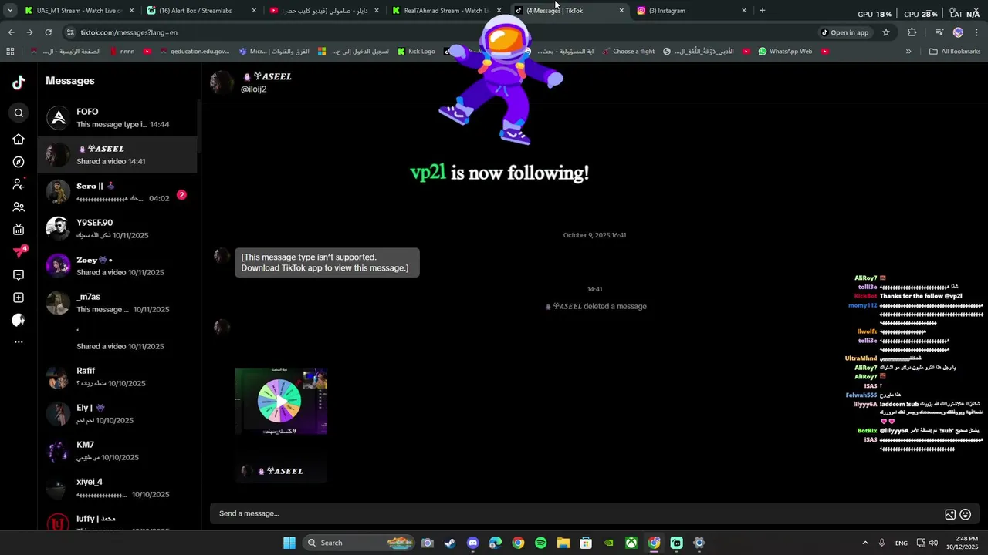Viewport: 988px width, 555px height.
Task: Open the All Bookmarks folder
Action: tap(955, 52)
